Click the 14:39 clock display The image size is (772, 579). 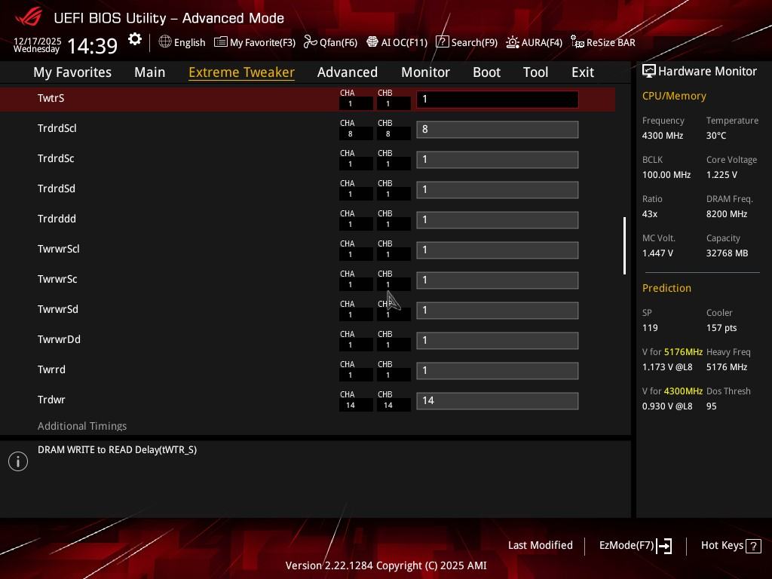tap(92, 46)
